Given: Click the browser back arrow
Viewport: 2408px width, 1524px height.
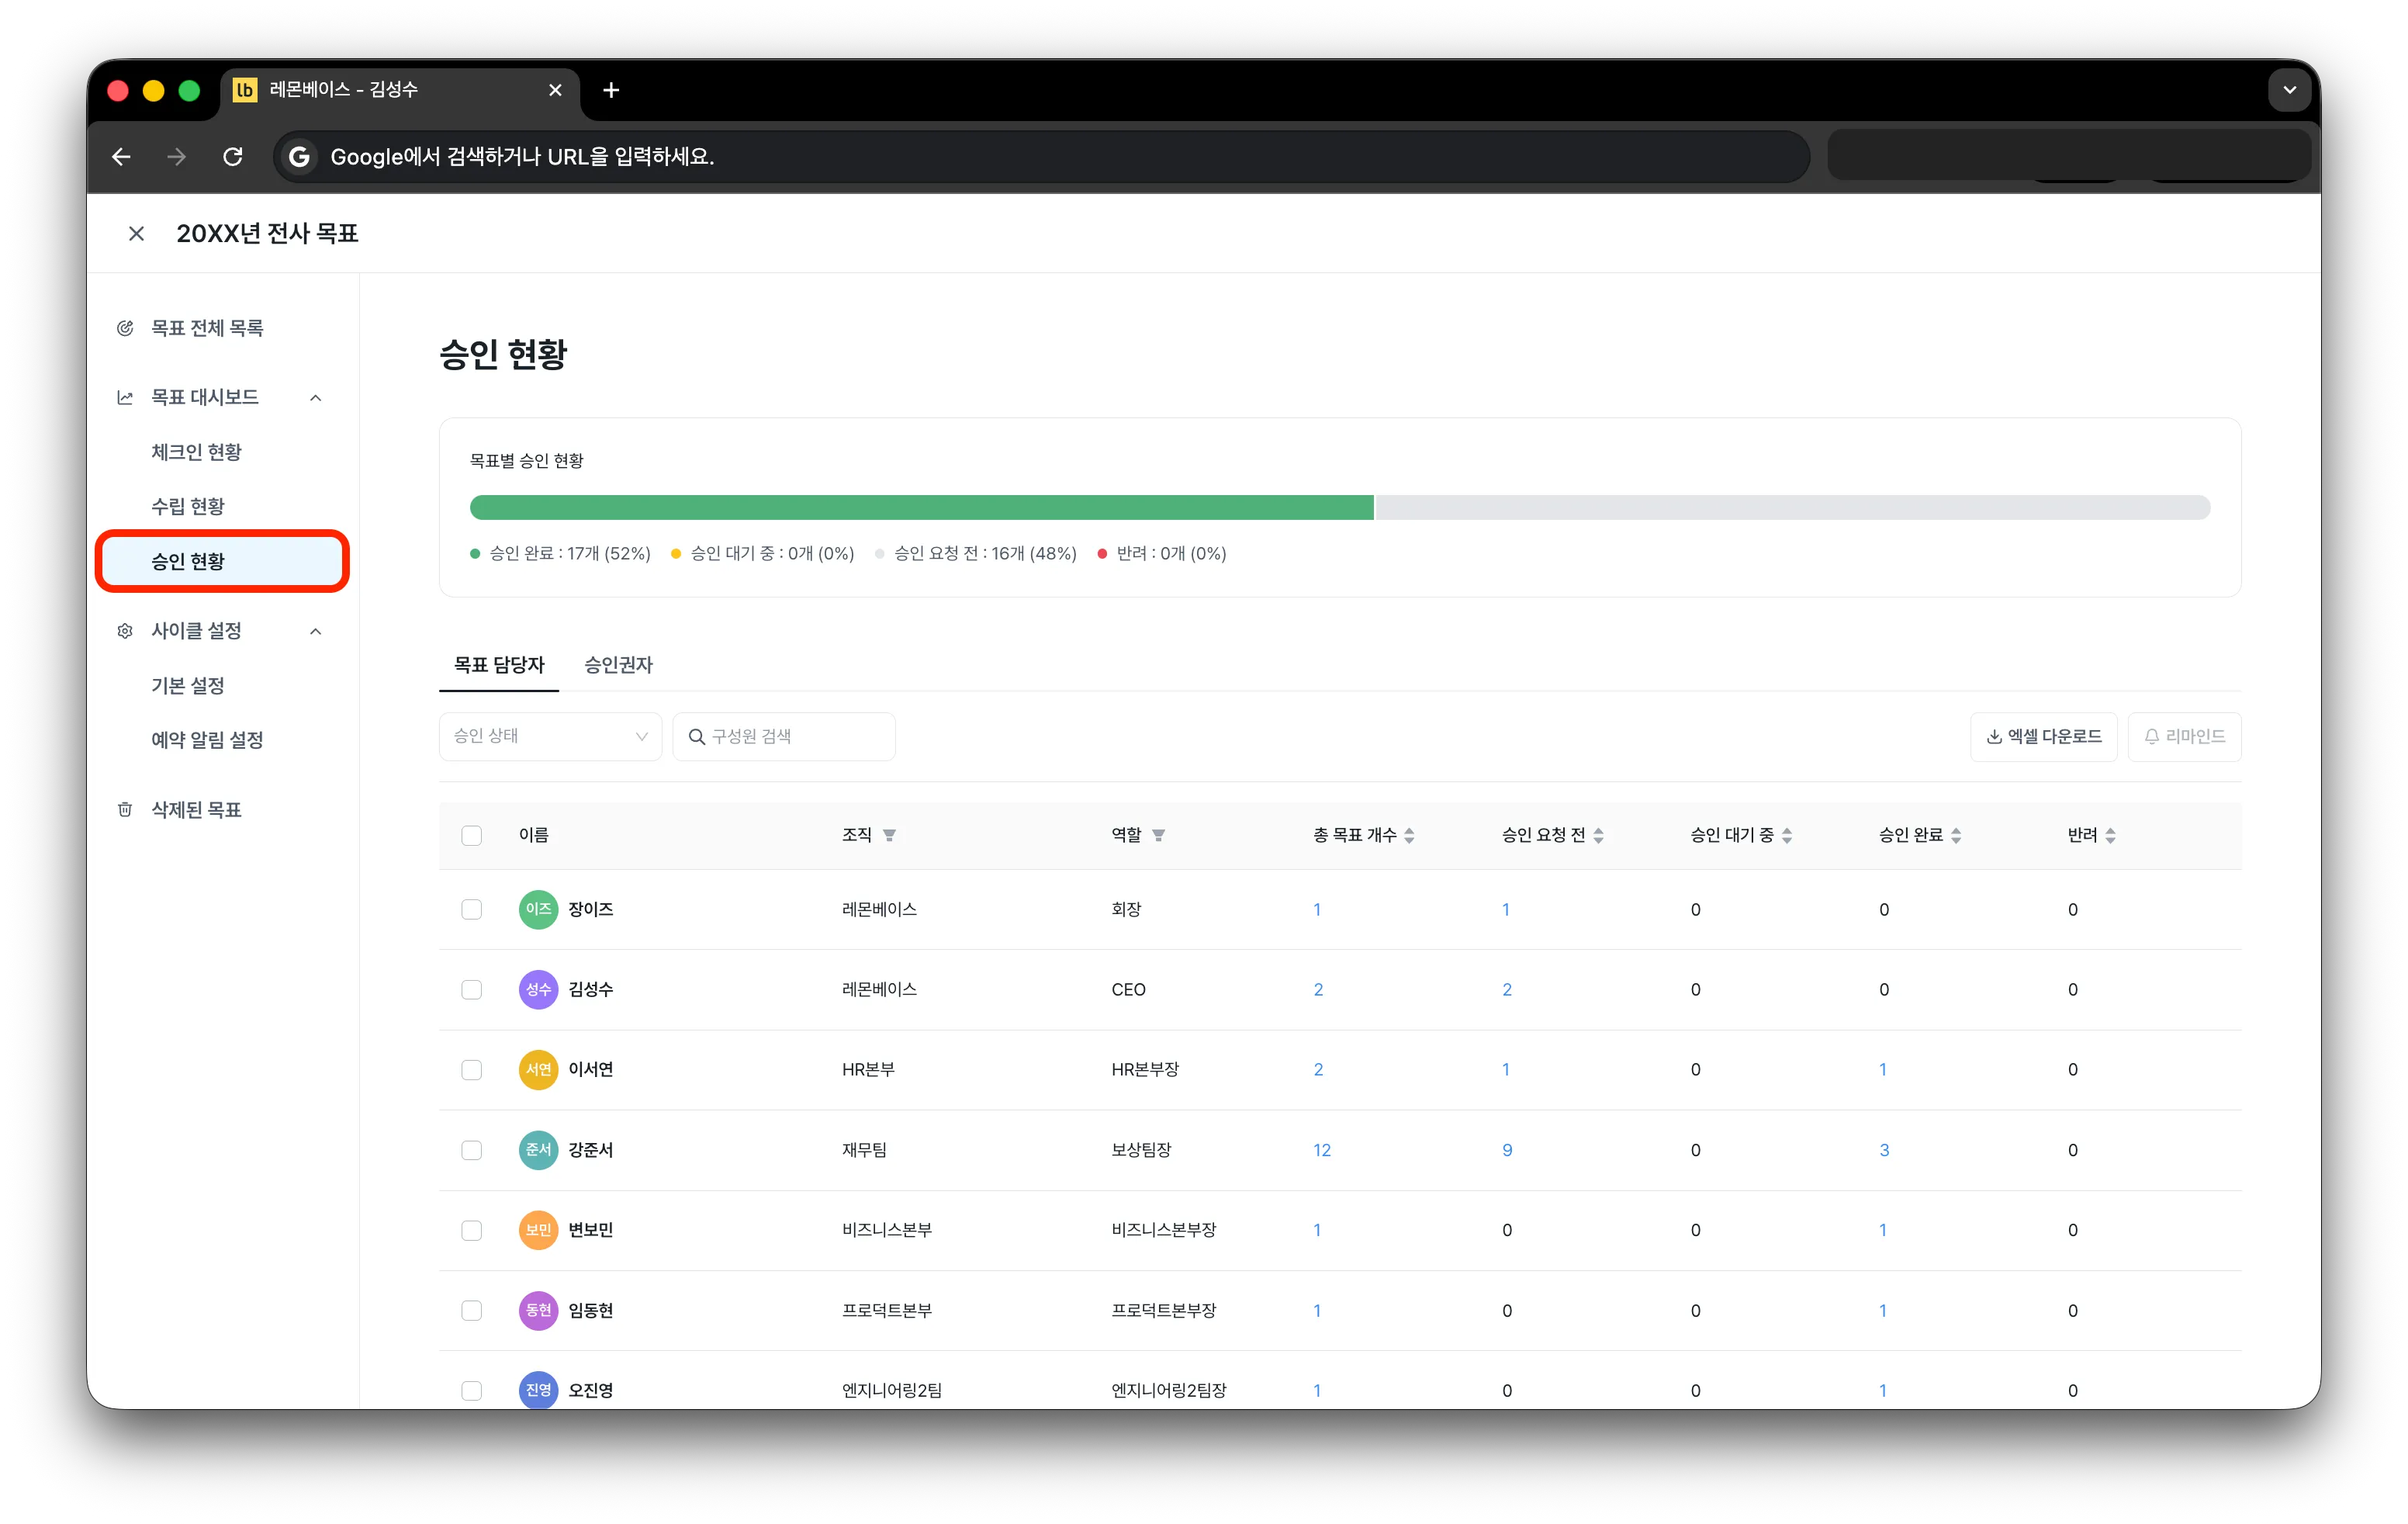Looking at the screenshot, I should coord(122,156).
